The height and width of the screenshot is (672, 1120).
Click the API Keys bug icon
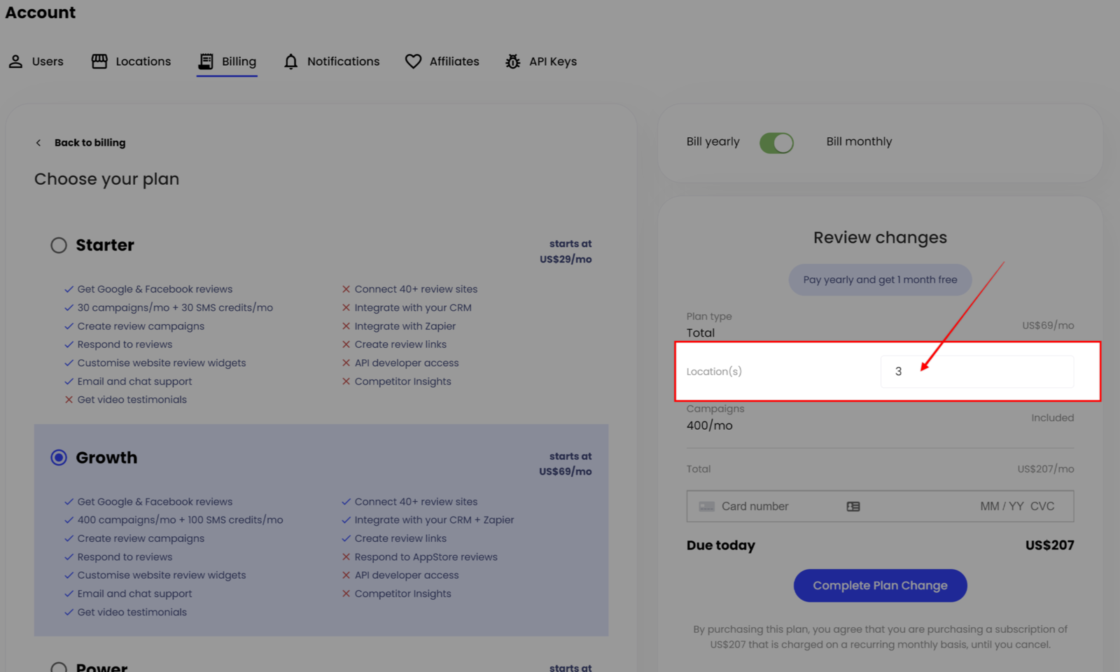click(x=512, y=62)
